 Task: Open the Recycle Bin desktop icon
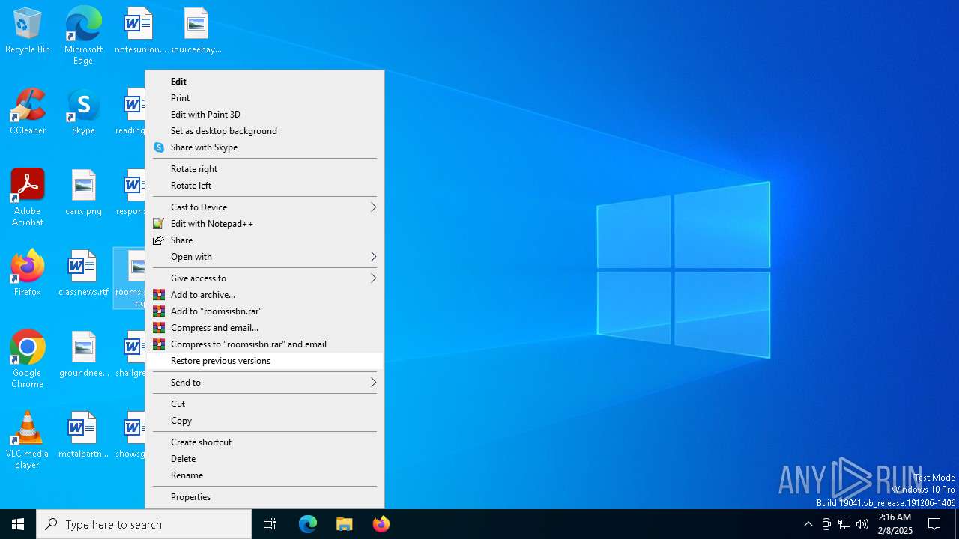coord(28,31)
